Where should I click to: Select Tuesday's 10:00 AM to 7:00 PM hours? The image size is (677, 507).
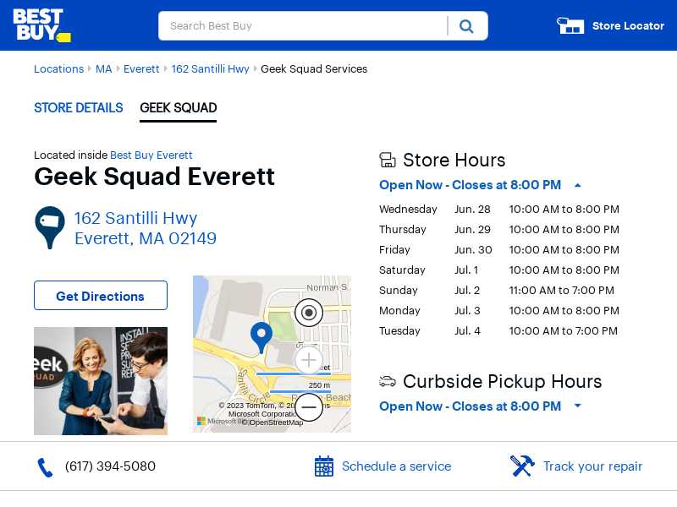pyautogui.click(x=563, y=331)
